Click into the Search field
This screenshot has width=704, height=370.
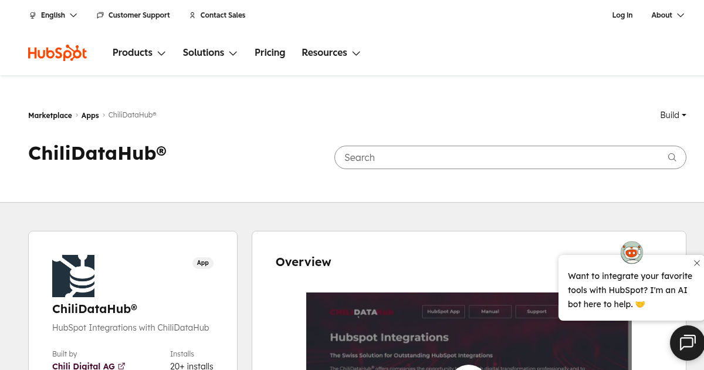click(510, 157)
